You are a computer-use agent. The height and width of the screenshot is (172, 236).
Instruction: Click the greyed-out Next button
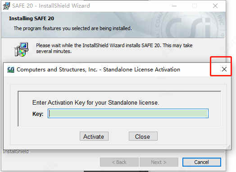[x=159, y=162]
